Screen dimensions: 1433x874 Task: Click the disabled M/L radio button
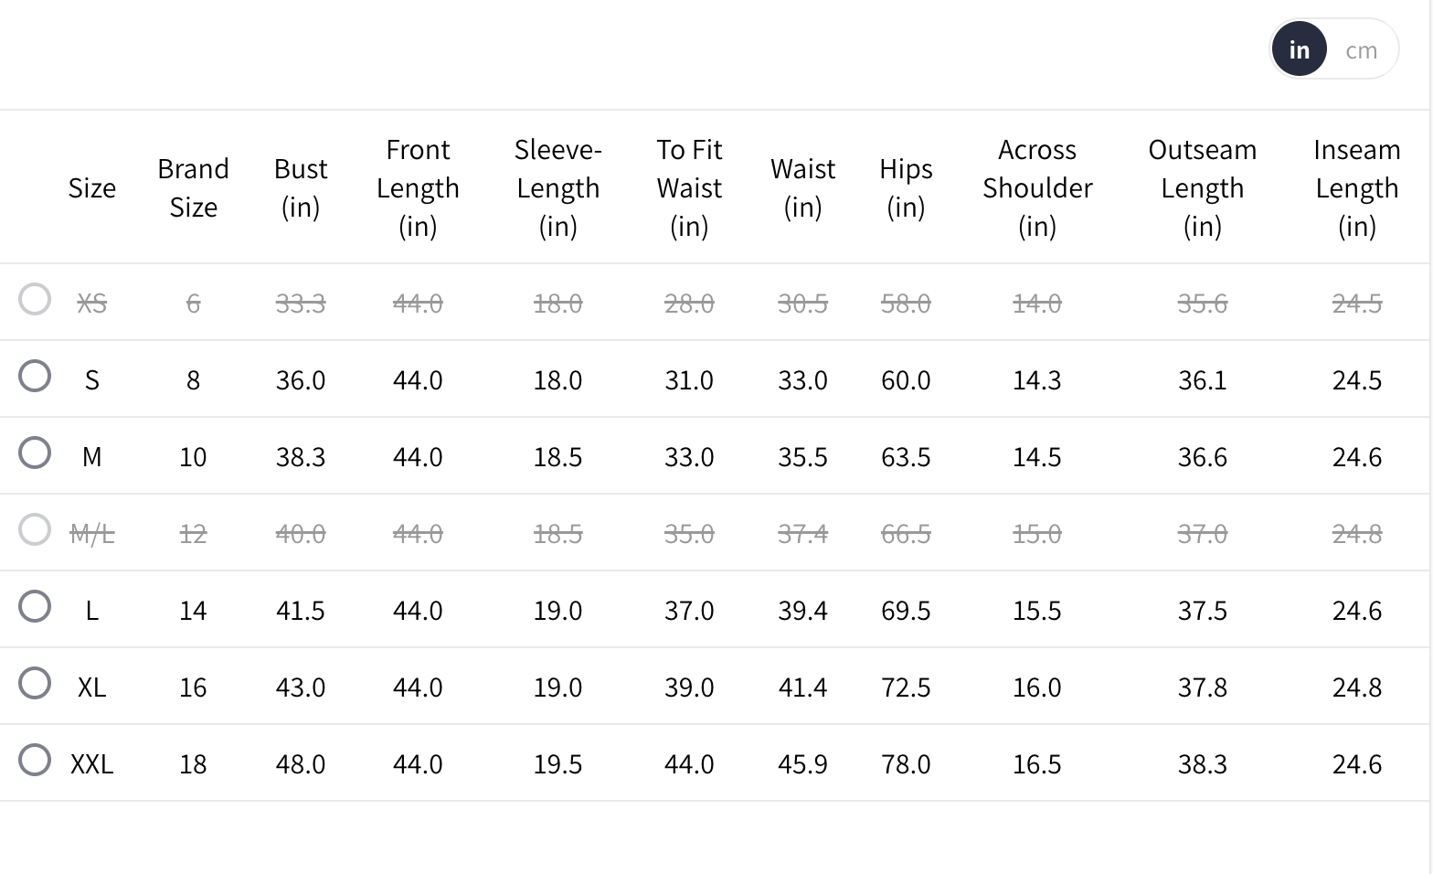tap(35, 529)
